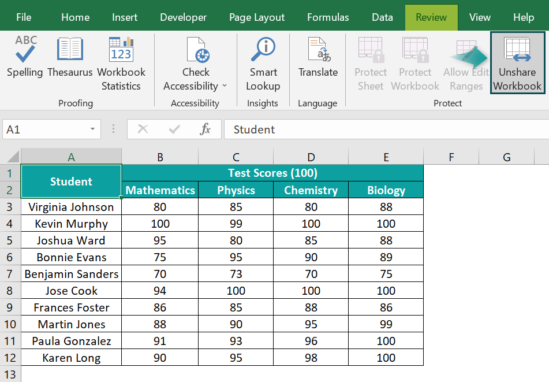Expand the Check Accessibility dropdown arrow
The width and height of the screenshot is (549, 382).
pyautogui.click(x=225, y=86)
